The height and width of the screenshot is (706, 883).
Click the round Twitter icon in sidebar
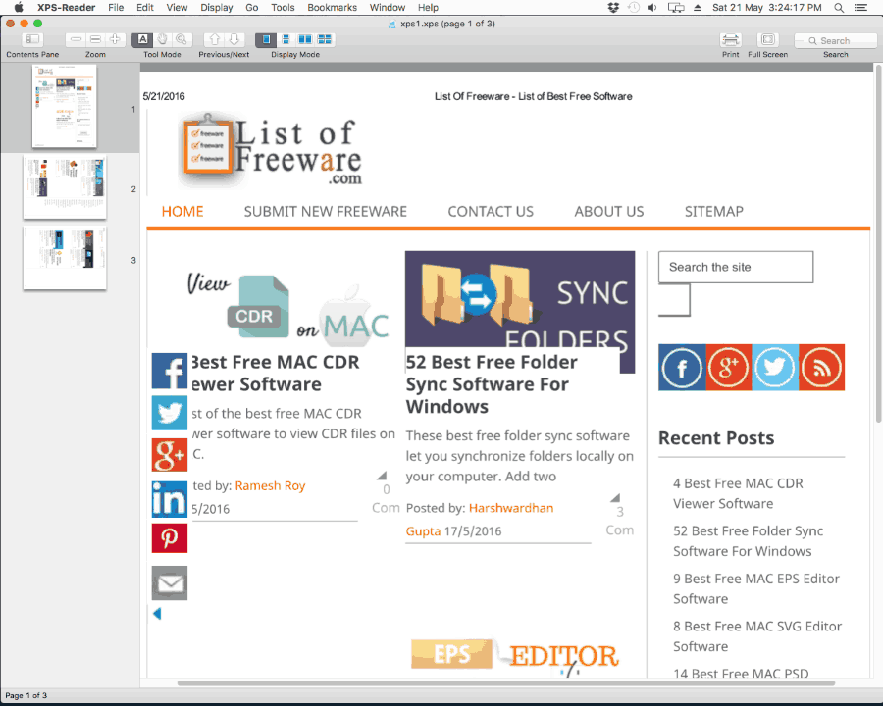pos(775,368)
